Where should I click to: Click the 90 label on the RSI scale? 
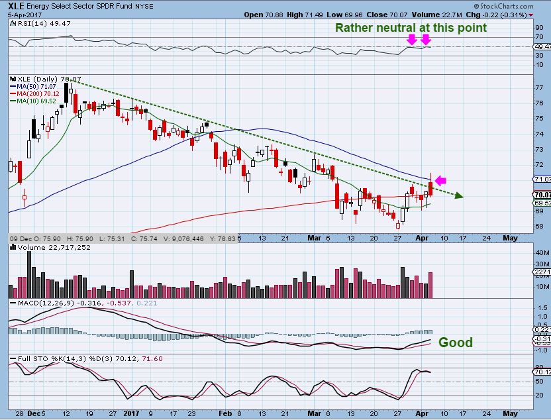(539, 28)
